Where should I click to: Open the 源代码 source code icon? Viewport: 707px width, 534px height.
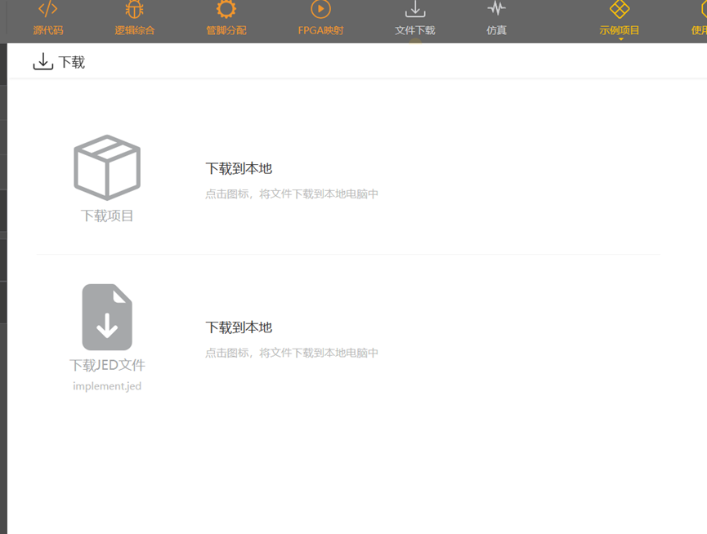coord(48,10)
